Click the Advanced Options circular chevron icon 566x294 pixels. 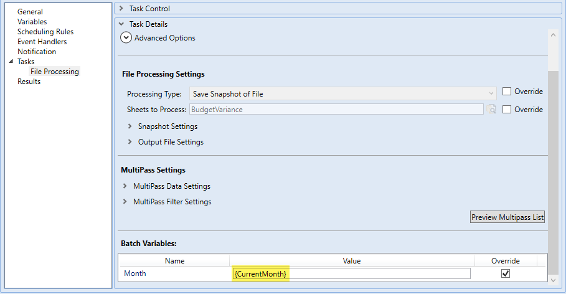coord(126,38)
